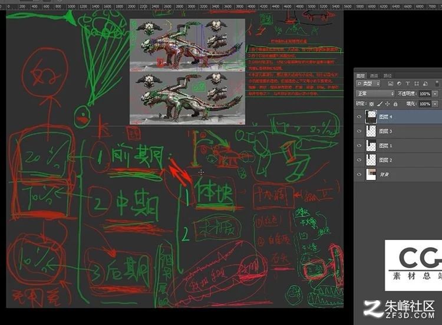Click the 填充 fill value field
The height and width of the screenshot is (325, 442).
(424, 104)
